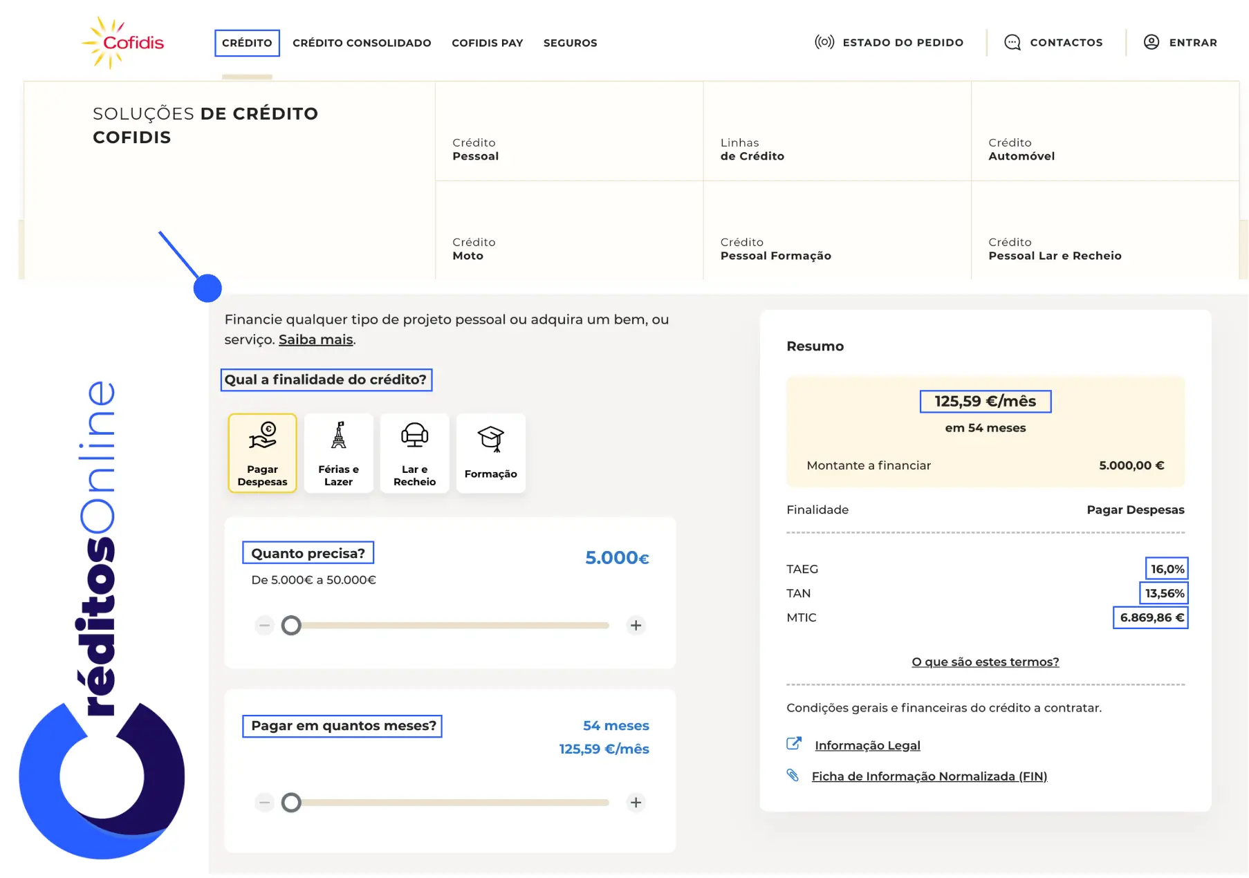Screen dimensions: 1249x878
Task: Open ESTADO DO PEDIDO link
Action: (903, 42)
